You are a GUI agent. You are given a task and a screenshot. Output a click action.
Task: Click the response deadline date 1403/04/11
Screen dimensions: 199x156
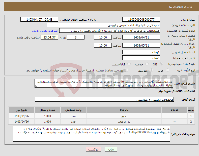click(x=141, y=37)
